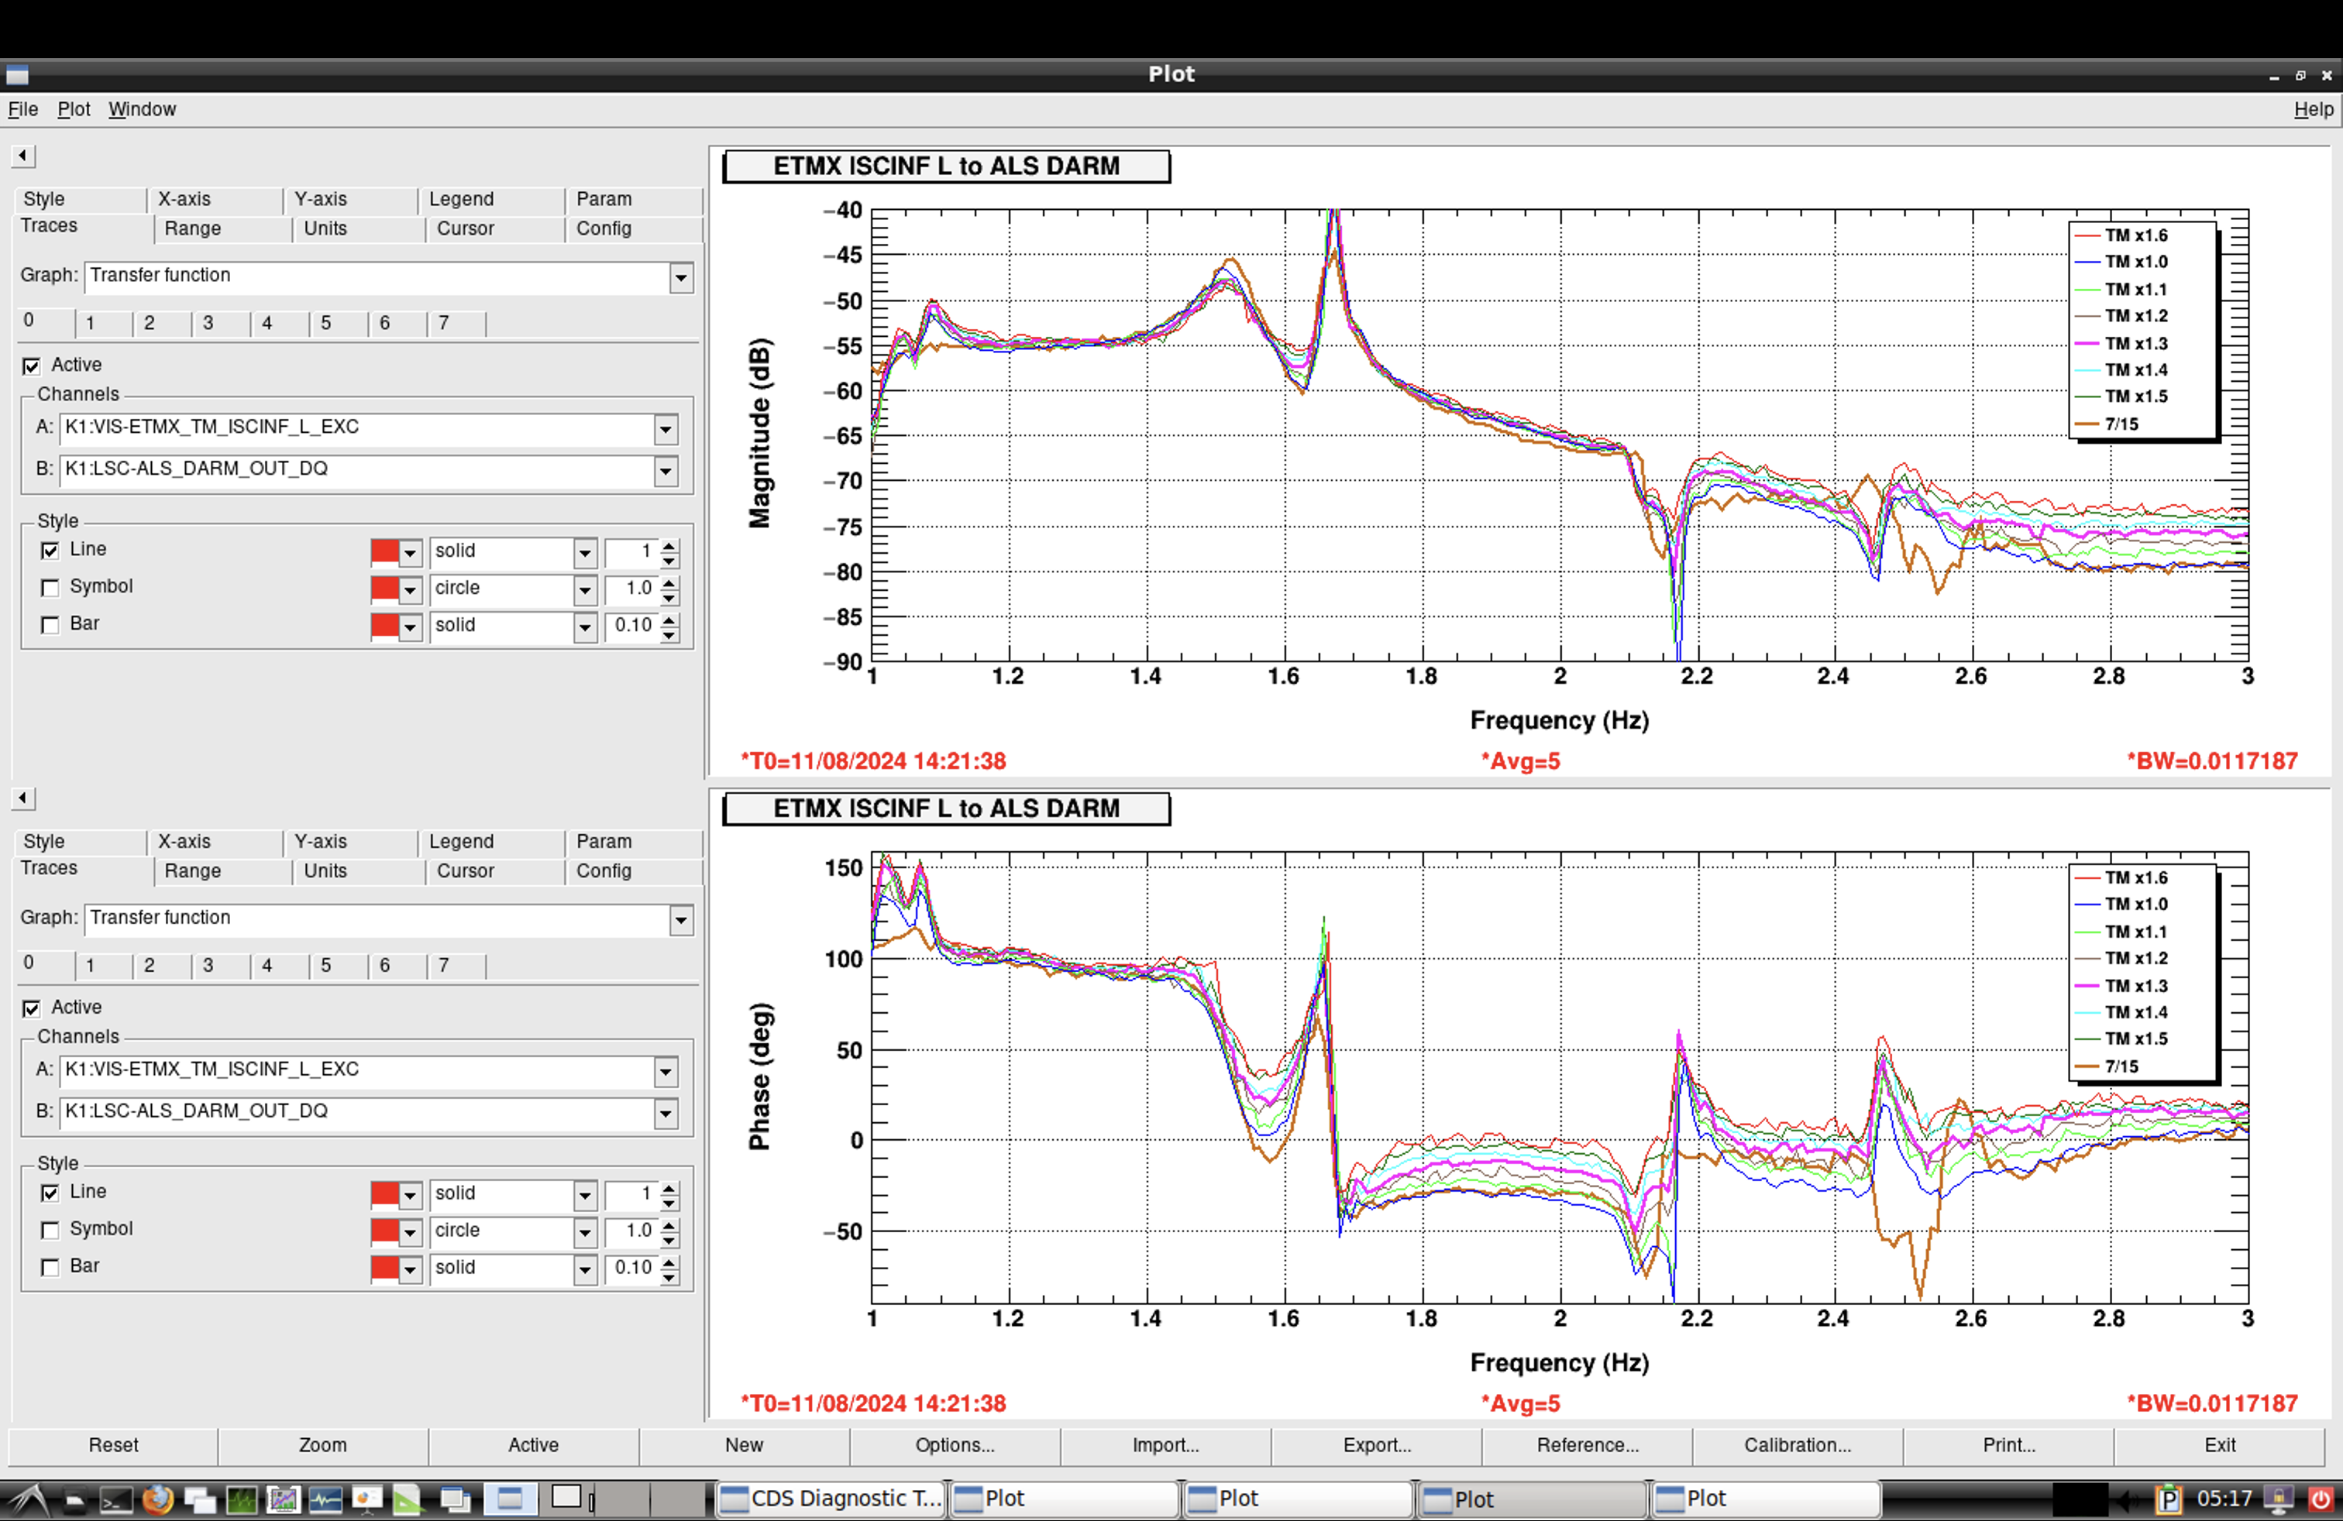2343x1521 pixels.
Task: Enable Symbol checkbox in upper Style
Action: tap(50, 587)
